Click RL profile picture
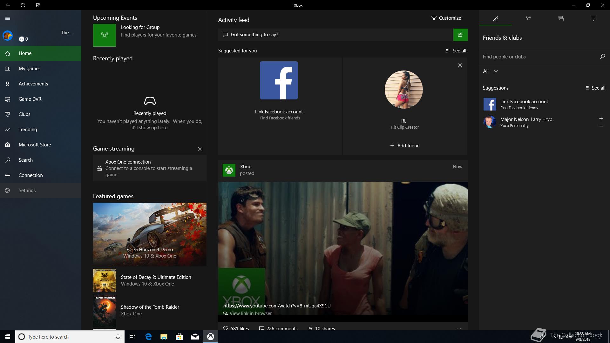 [x=404, y=90]
